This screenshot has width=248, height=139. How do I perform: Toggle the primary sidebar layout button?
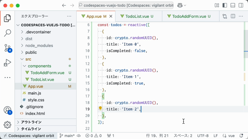point(225,5)
